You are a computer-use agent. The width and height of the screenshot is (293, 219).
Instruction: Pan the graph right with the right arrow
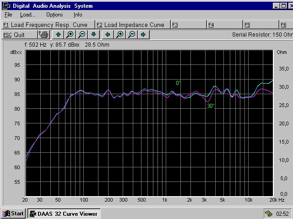click(x=143, y=35)
